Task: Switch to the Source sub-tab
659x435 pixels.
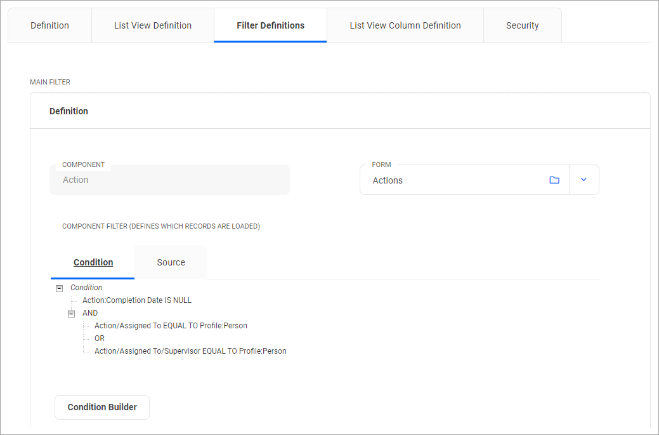Action: click(171, 262)
